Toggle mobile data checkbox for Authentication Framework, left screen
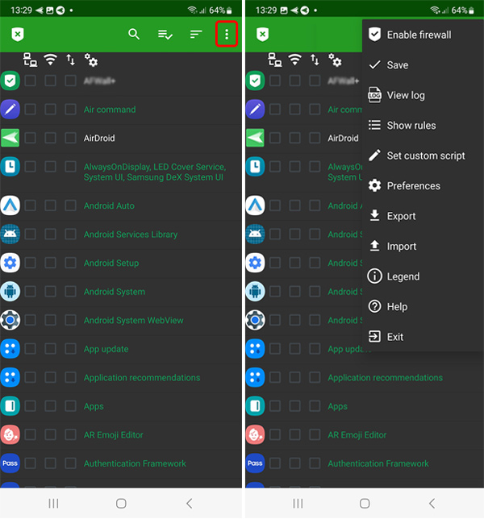This screenshot has width=484, height=519. click(70, 463)
